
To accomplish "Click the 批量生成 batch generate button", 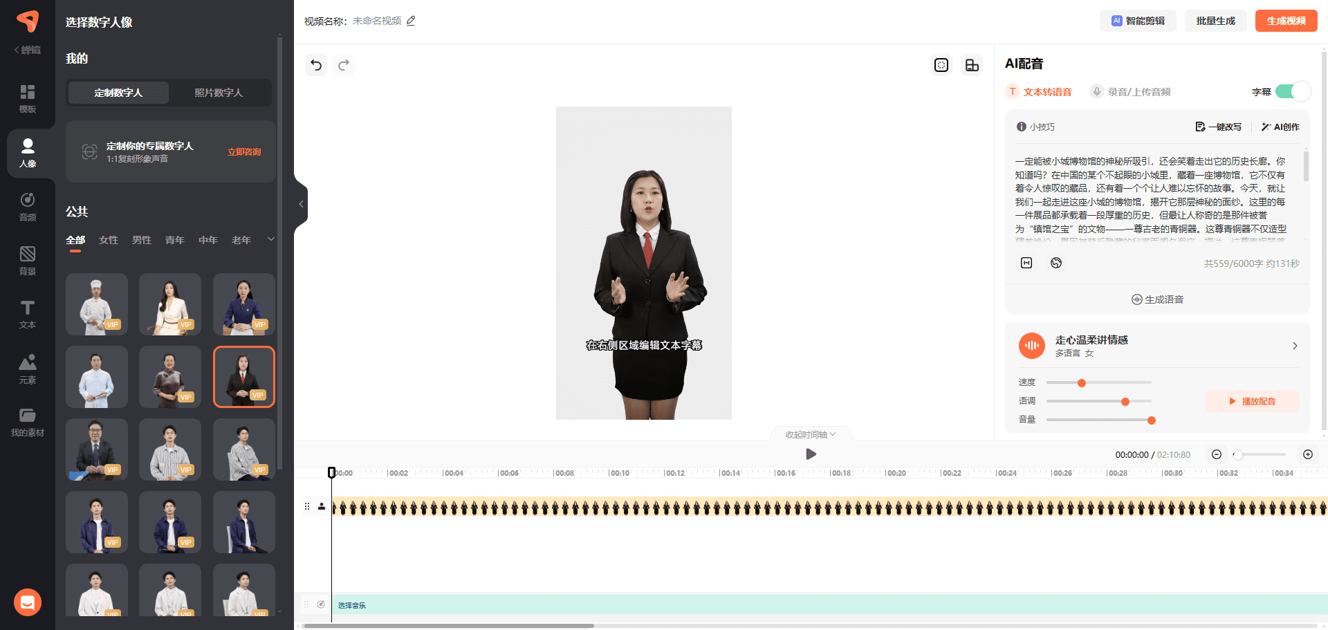I will 1216,21.
